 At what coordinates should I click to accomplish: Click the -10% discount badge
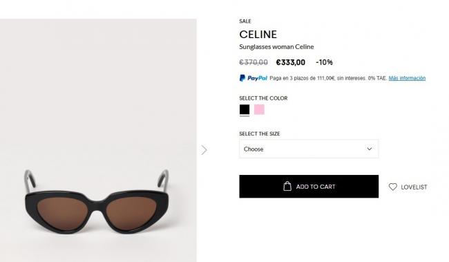click(x=324, y=62)
